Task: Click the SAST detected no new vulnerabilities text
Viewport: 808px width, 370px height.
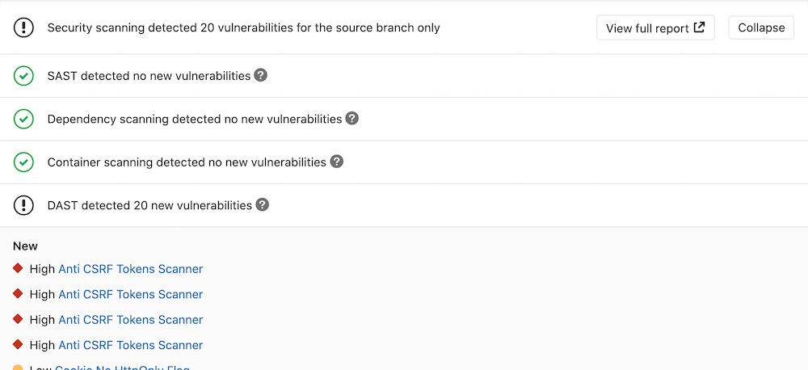Action: [x=149, y=76]
